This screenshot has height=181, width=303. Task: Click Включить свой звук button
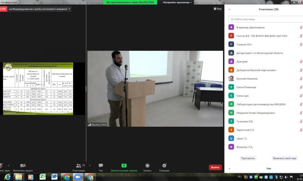point(285,158)
